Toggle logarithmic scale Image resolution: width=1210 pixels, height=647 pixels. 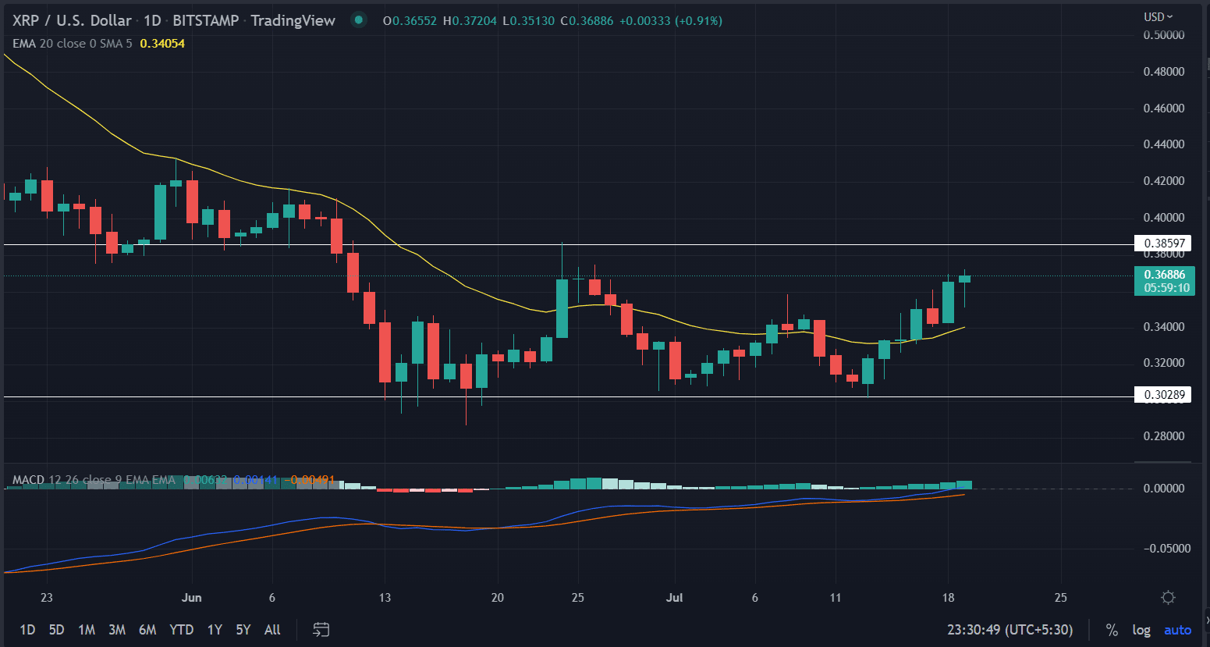pos(1141,630)
